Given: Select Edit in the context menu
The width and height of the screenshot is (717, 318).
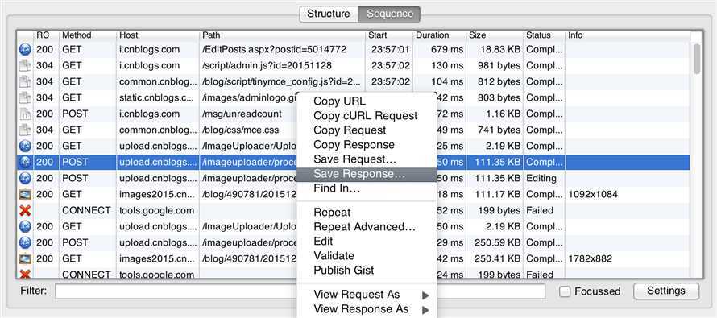Looking at the screenshot, I should [323, 242].
